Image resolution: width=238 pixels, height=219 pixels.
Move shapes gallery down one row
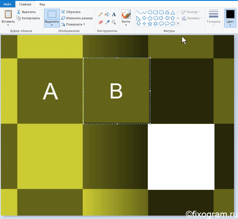pos(178,18)
